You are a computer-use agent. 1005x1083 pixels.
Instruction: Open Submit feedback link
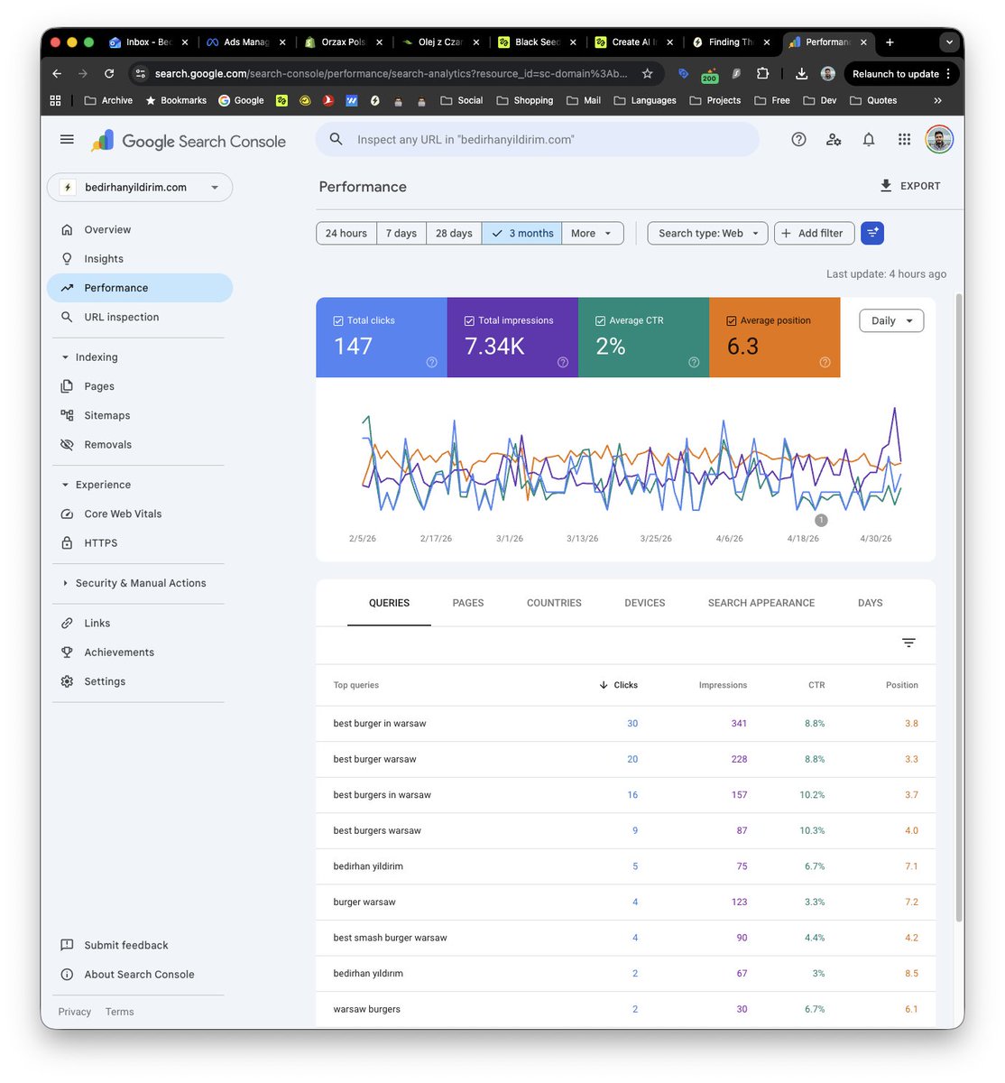[140, 945]
